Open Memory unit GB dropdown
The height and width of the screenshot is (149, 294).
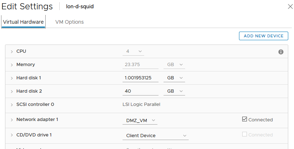[174, 65]
